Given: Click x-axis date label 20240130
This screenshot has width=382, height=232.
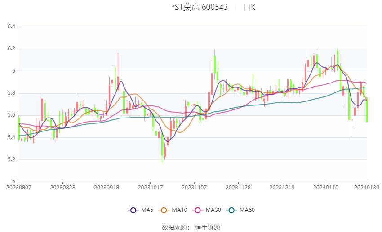Looking at the screenshot, I should coord(367,188).
